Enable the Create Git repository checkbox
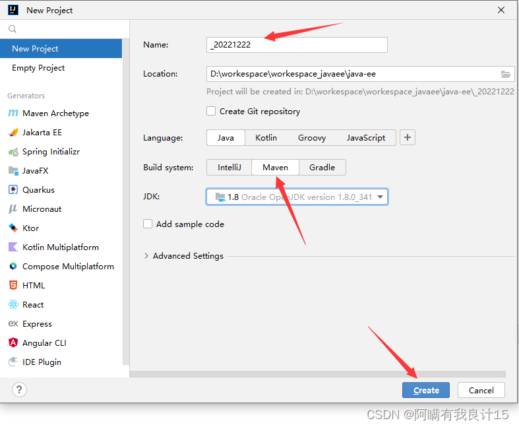Viewport: 519px width, 427px height. [211, 111]
